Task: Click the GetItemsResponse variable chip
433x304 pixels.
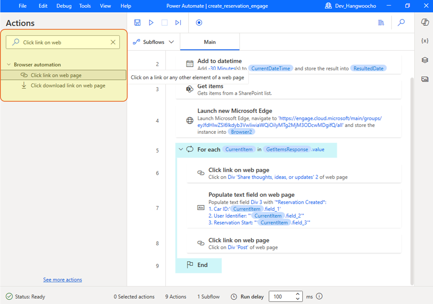Action: pyautogui.click(x=287, y=149)
